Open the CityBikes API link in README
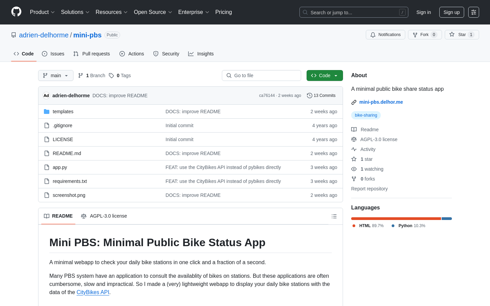The height and width of the screenshot is (306, 490). pyautogui.click(x=93, y=292)
